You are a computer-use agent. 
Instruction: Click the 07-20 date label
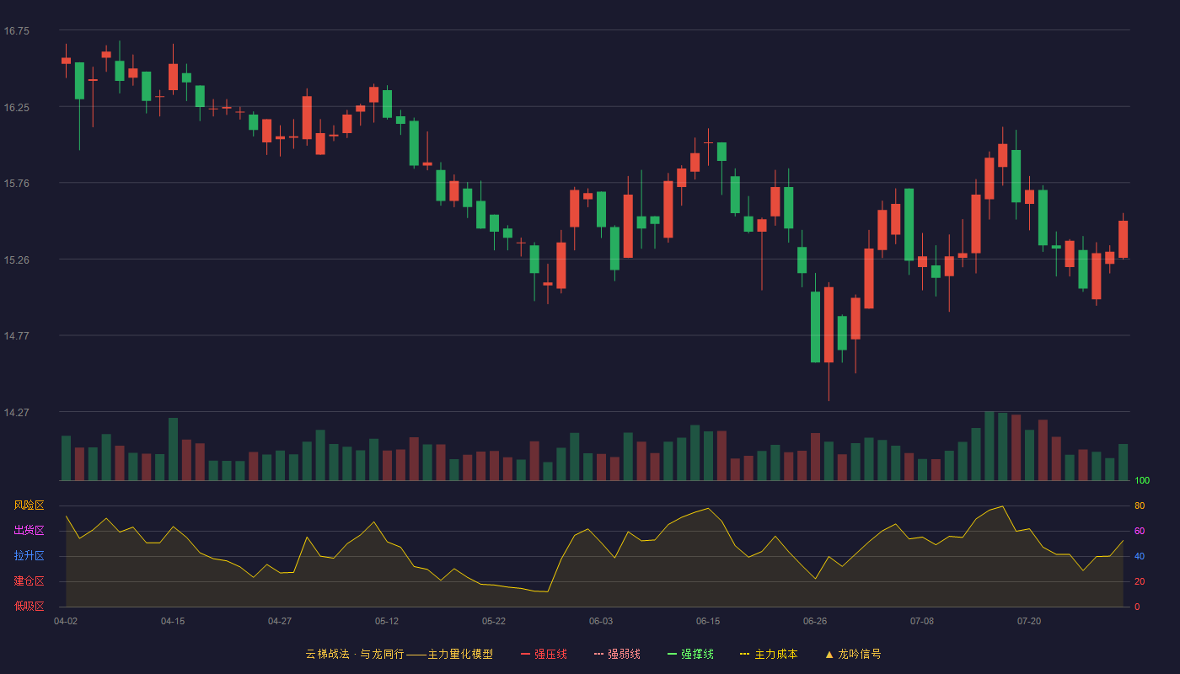[1029, 621]
